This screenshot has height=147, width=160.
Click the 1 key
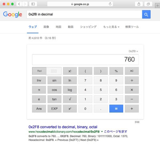[85, 99]
